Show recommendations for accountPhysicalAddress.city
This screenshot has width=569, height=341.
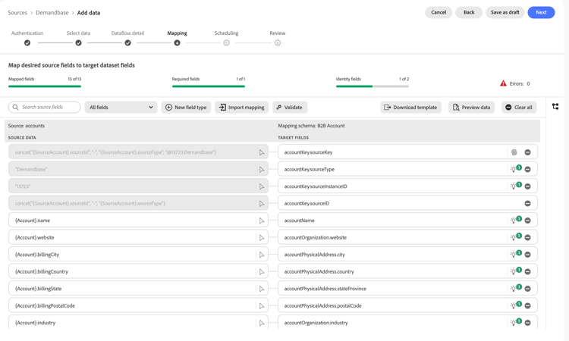coord(515,254)
